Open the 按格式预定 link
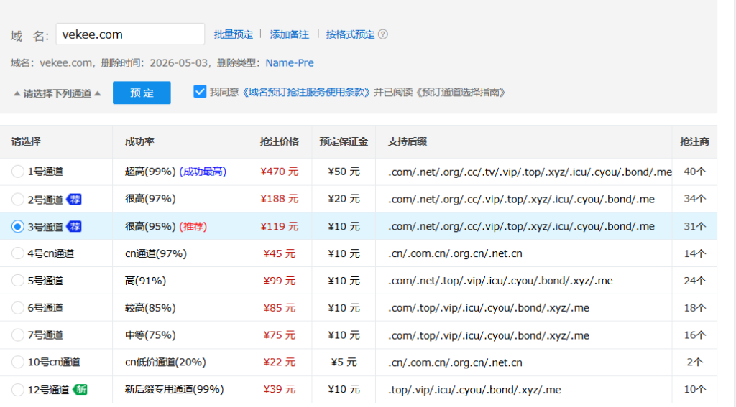The width and height of the screenshot is (736, 407). tap(350, 34)
